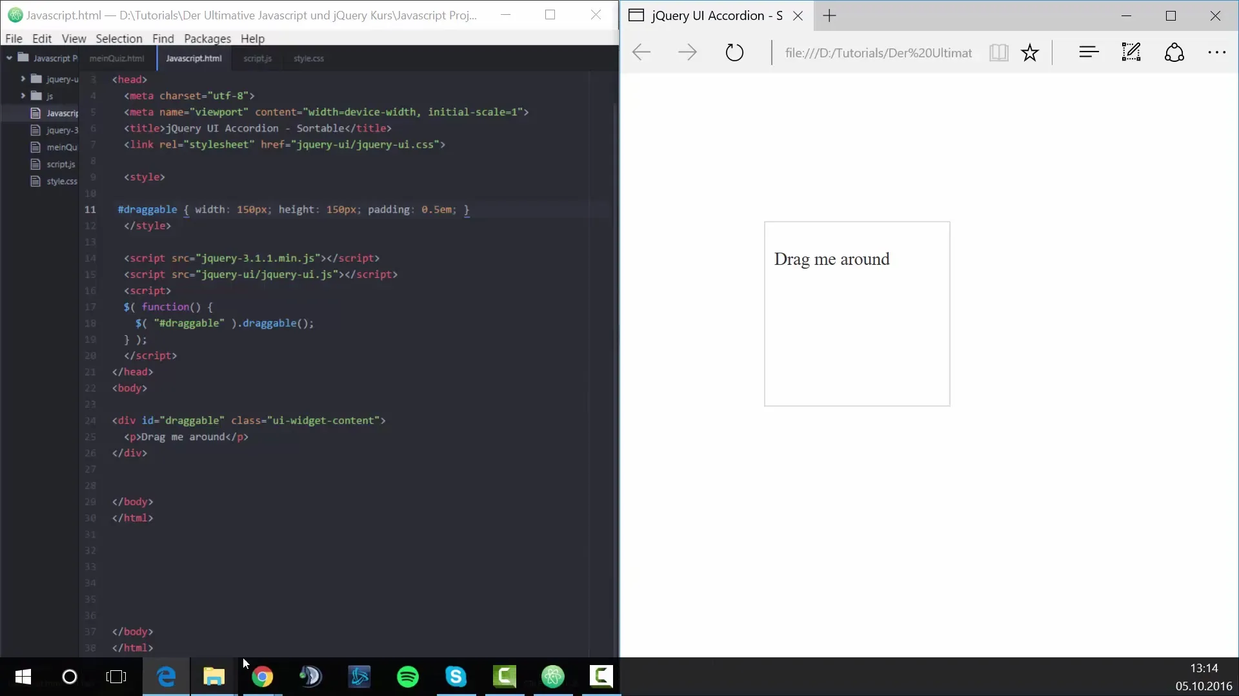This screenshot has width=1239, height=696.
Task: Close the jQuery UI Accordion tab
Action: 798,16
